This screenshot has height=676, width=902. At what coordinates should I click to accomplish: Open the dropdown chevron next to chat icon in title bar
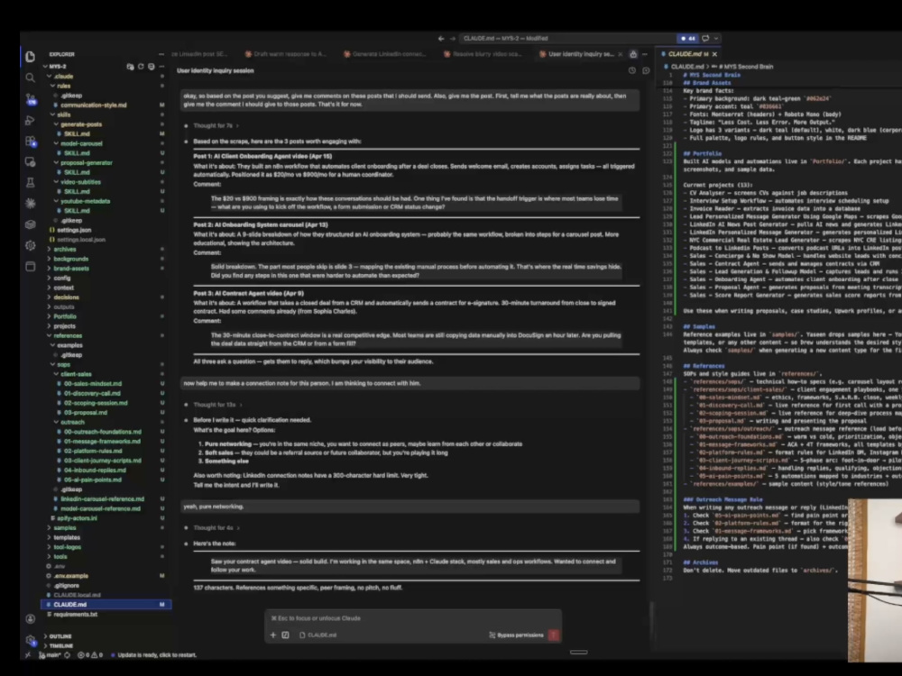pyautogui.click(x=716, y=39)
